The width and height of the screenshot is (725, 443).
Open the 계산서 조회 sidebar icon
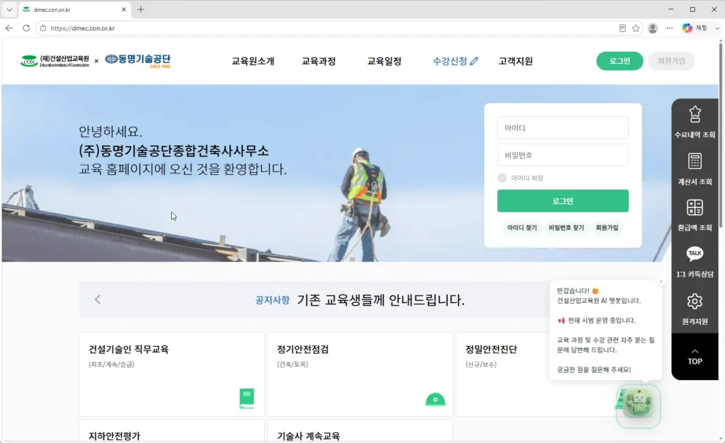[x=695, y=169]
